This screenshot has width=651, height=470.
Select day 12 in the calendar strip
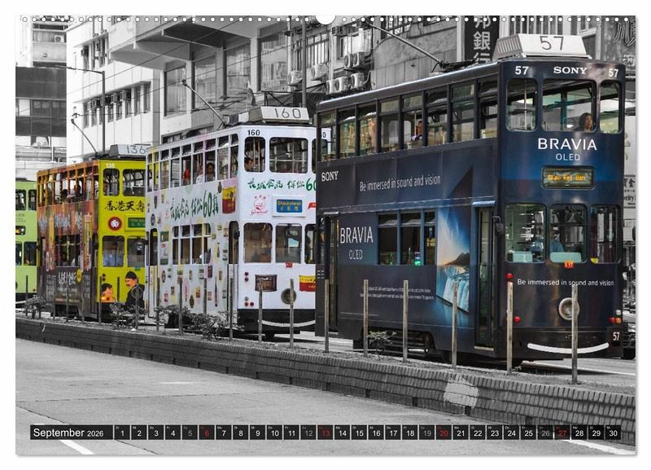308,433
